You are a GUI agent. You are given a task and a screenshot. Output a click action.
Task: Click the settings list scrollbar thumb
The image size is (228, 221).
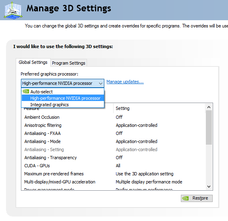tap(209, 127)
